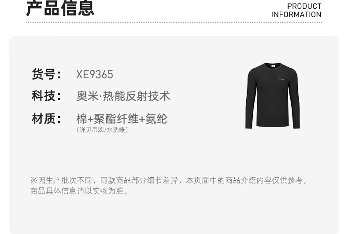Click the white logo on shirt chest
Screen dimensions: 348x234
(x=281, y=79)
